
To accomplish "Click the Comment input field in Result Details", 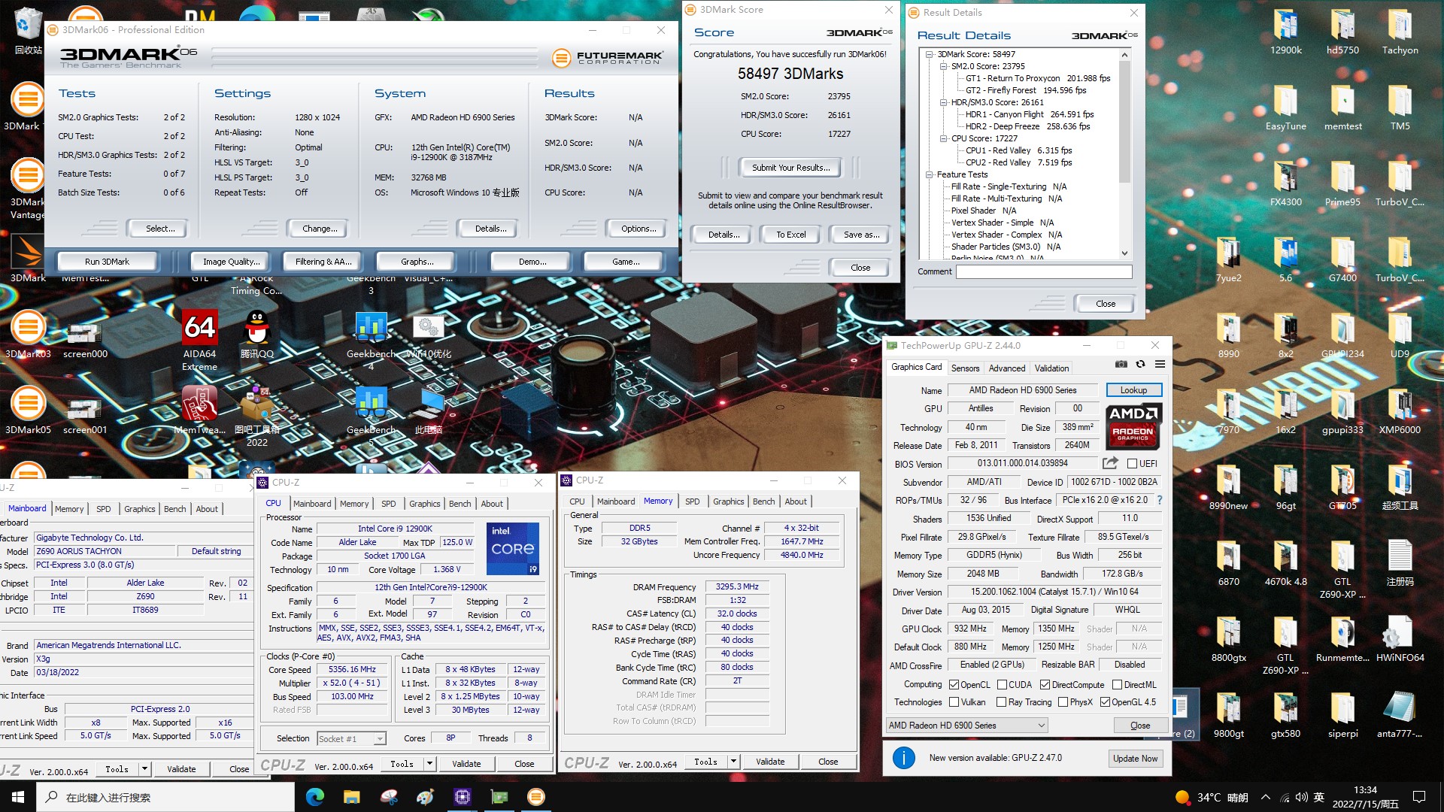I will [1044, 271].
